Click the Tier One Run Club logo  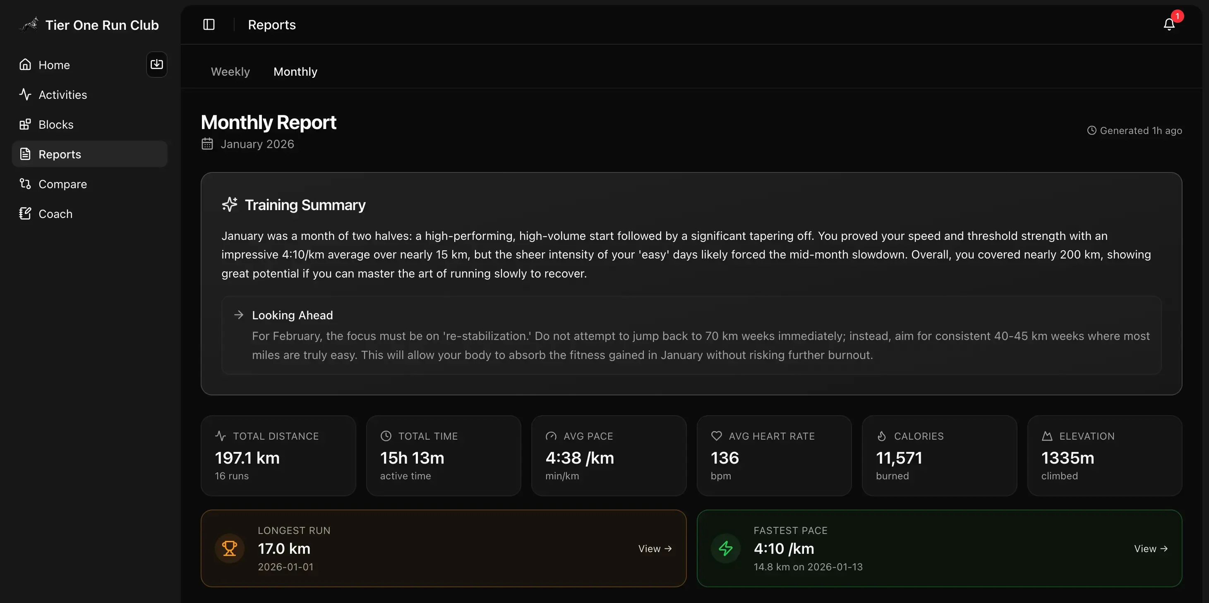(28, 24)
